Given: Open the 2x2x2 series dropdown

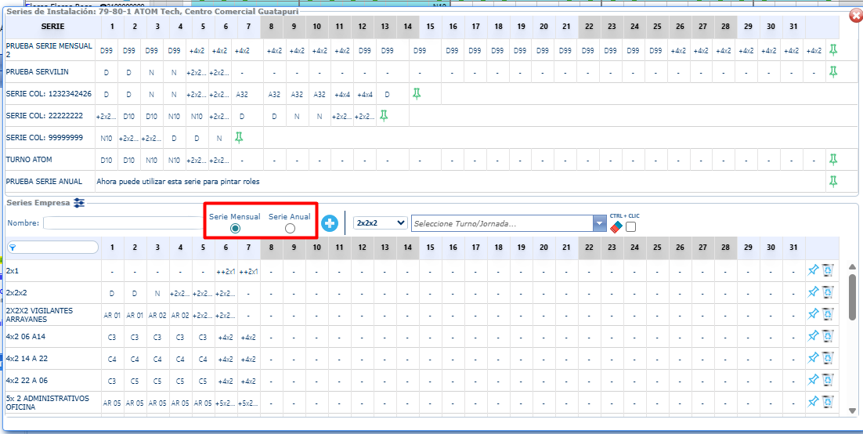Looking at the screenshot, I should [381, 223].
